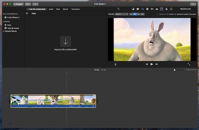Click the clapperboard icon of Il mio filmato 2
The width and height of the screenshot is (199, 130).
pos(6,17)
